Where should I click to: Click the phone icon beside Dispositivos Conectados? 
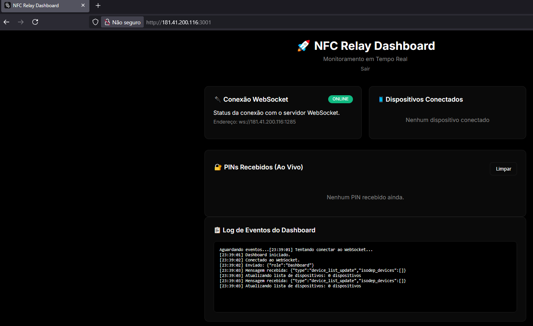(381, 100)
